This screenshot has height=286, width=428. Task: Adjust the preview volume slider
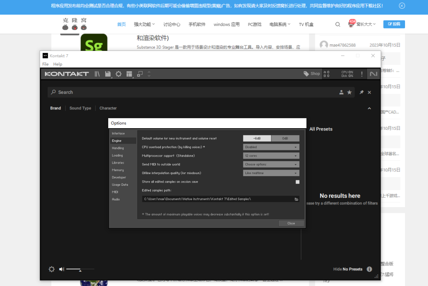80,269
